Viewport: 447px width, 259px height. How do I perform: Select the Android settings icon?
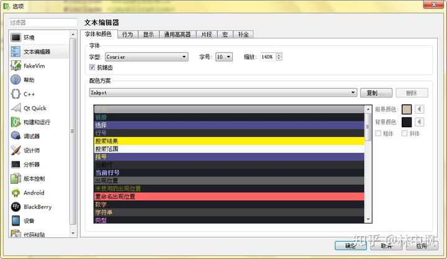pos(16,193)
